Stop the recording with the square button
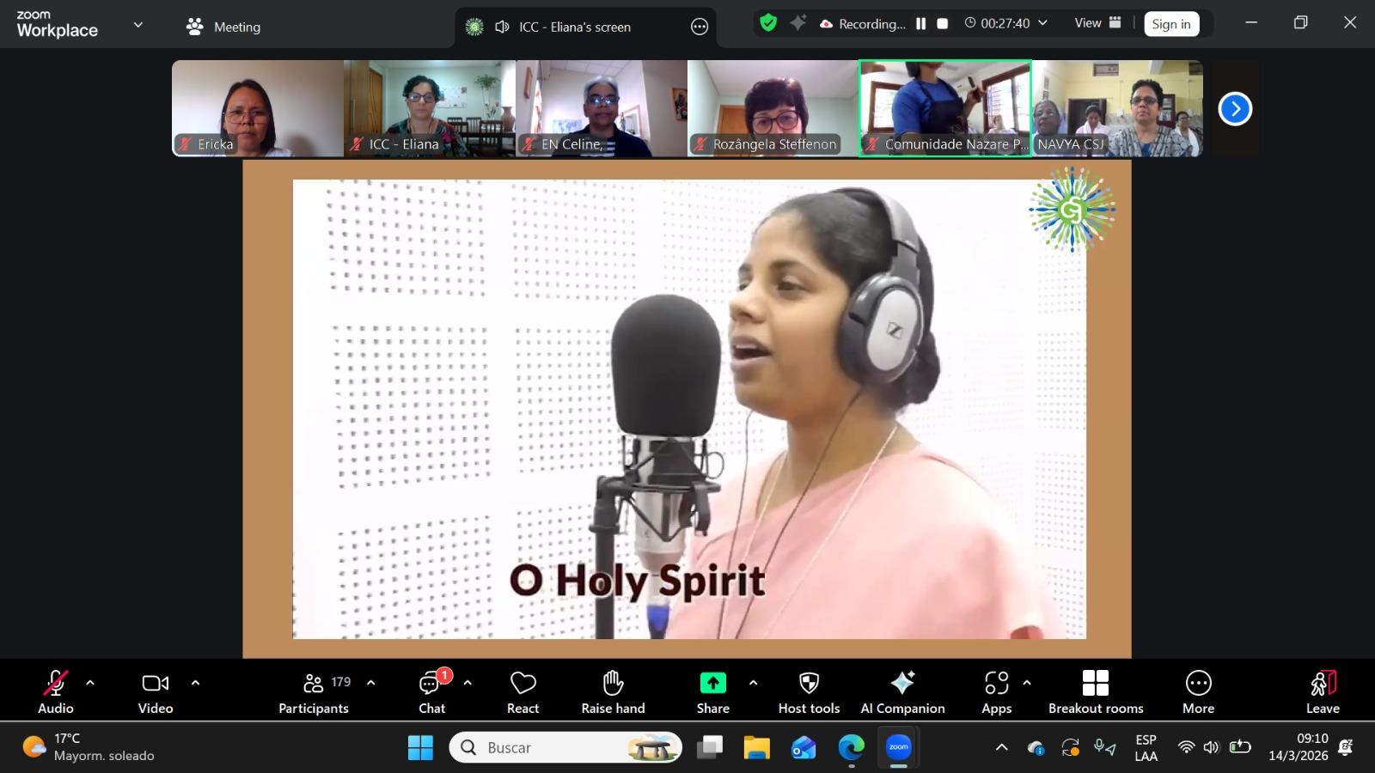Viewport: 1375px width, 773px height. (943, 24)
